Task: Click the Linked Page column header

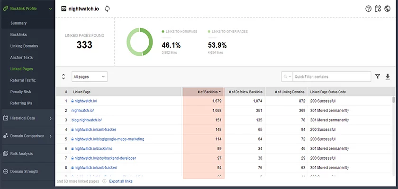Action: (81, 92)
